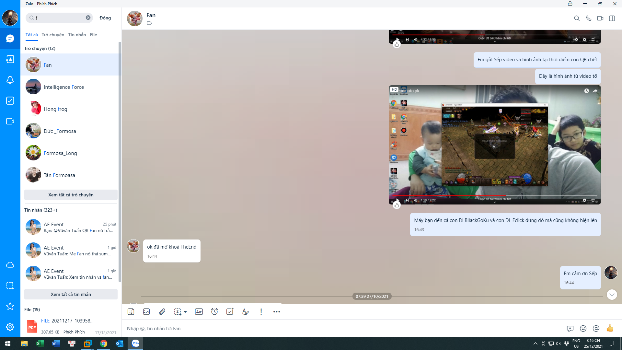Toggle the priority exclamation mark message
This screenshot has width=622, height=350.
[261, 312]
